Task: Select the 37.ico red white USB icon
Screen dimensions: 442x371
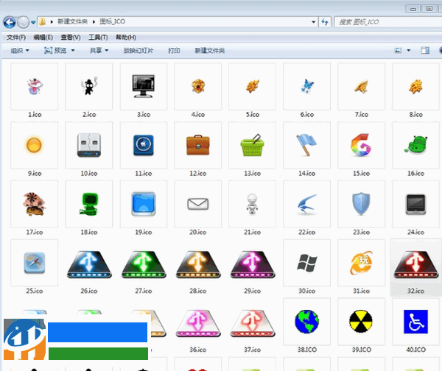Action: tap(253, 323)
